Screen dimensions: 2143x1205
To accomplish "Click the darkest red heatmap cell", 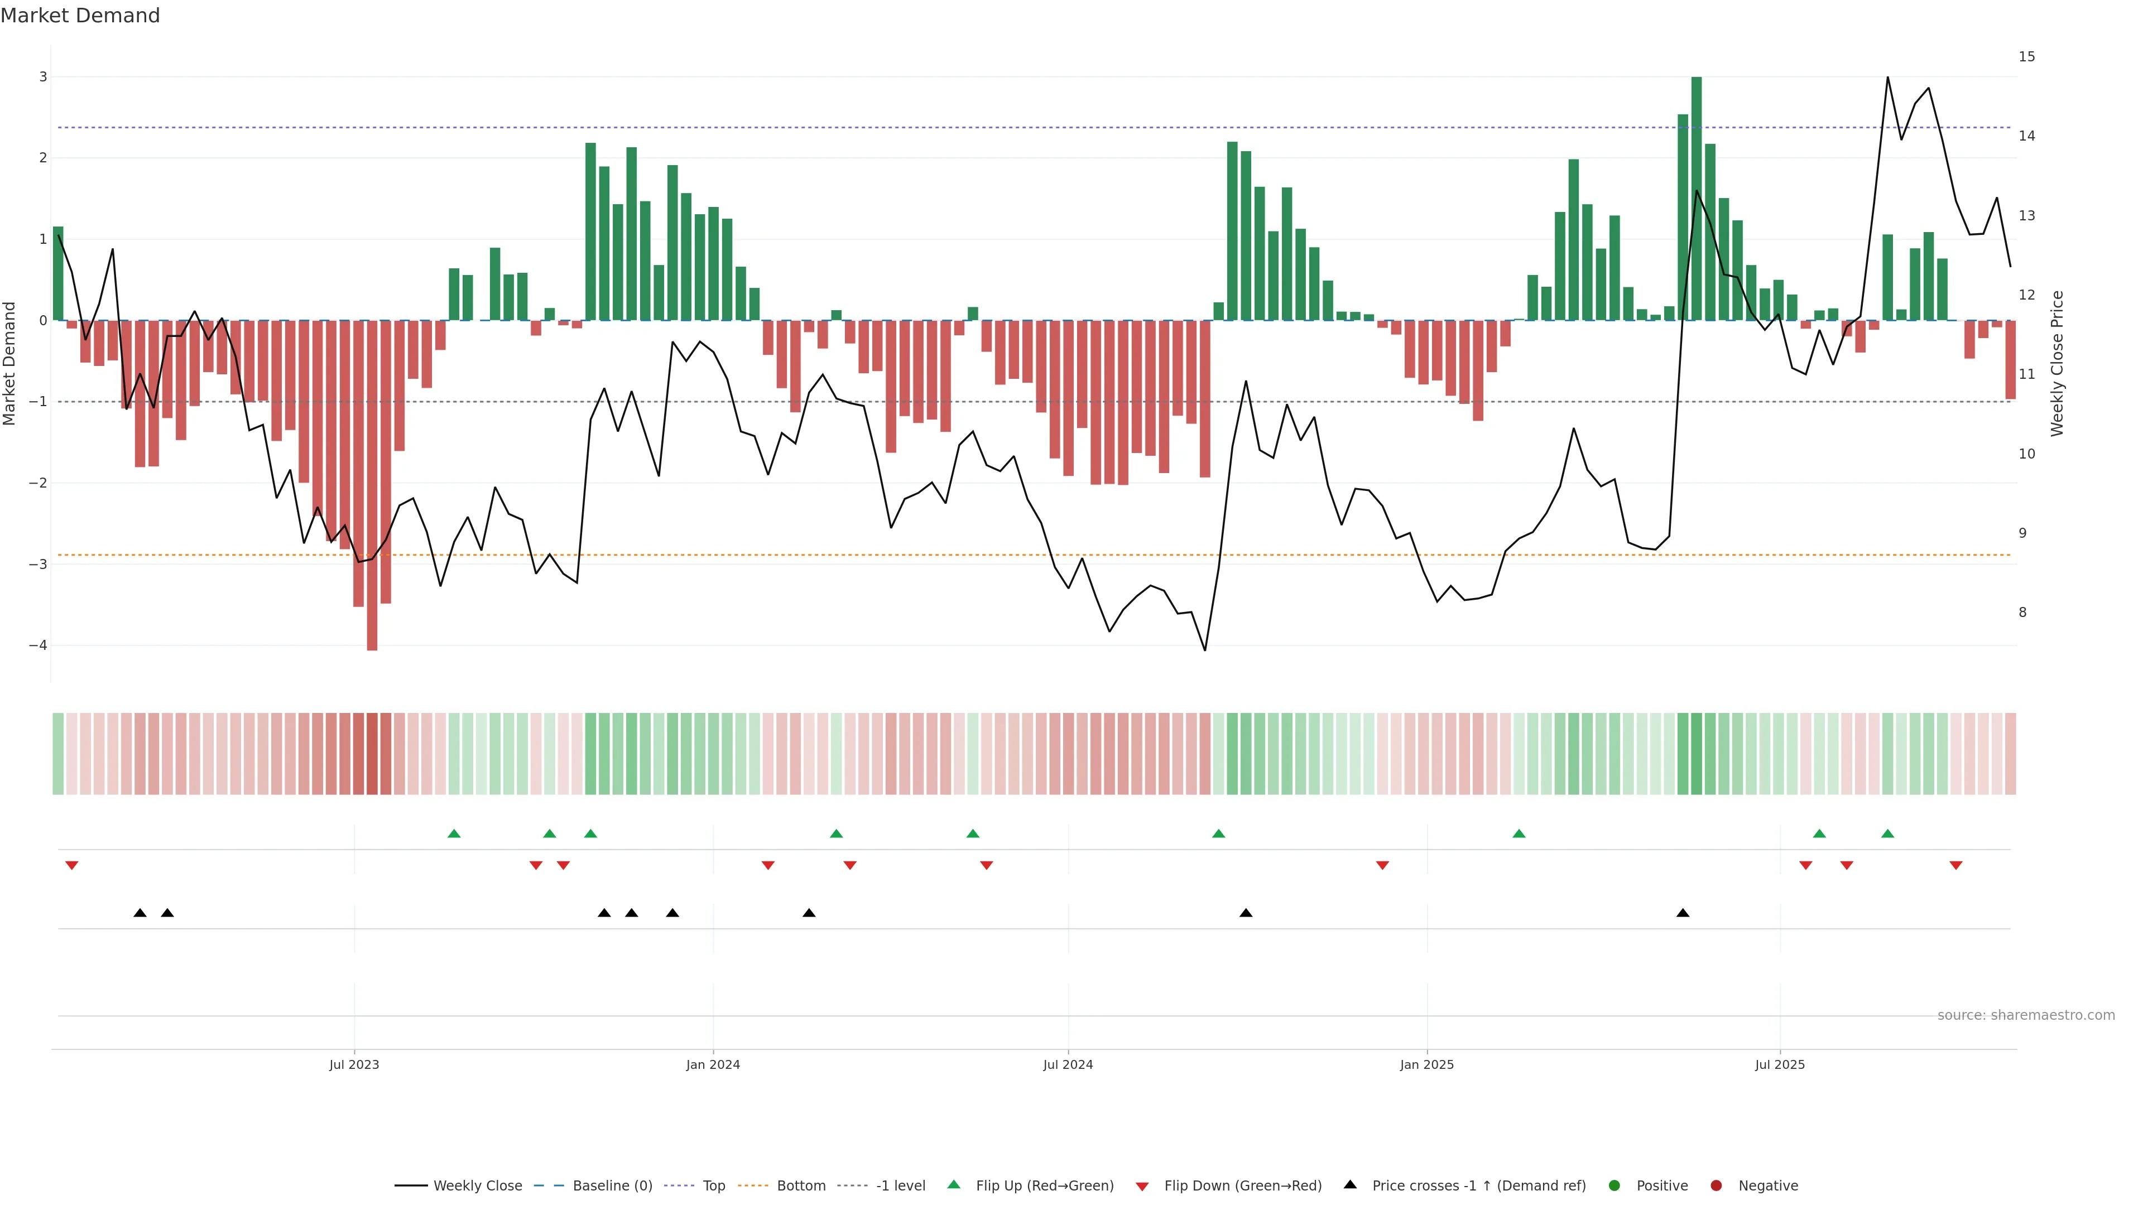I will (x=372, y=754).
